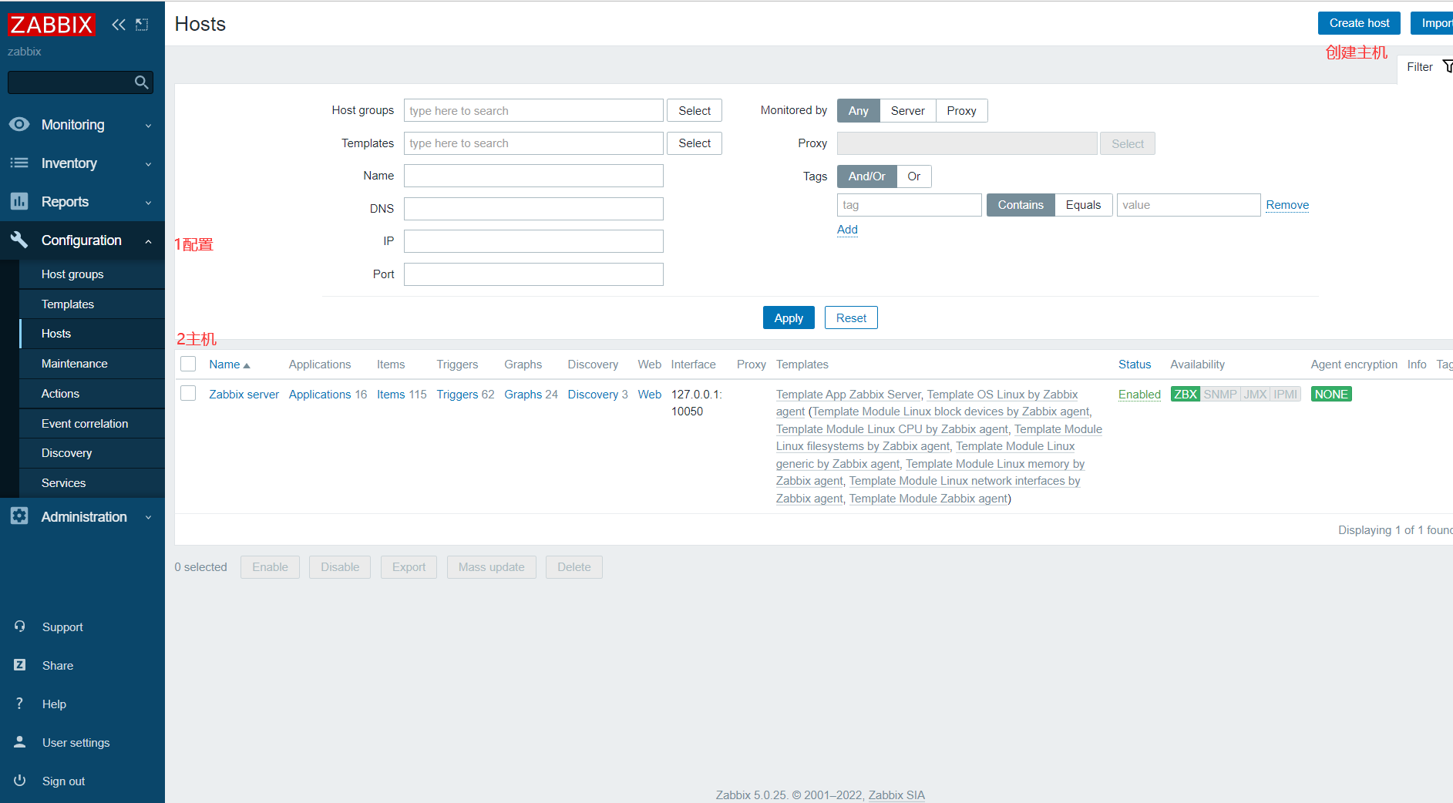
Task: Click the Create host button
Action: [x=1359, y=23]
